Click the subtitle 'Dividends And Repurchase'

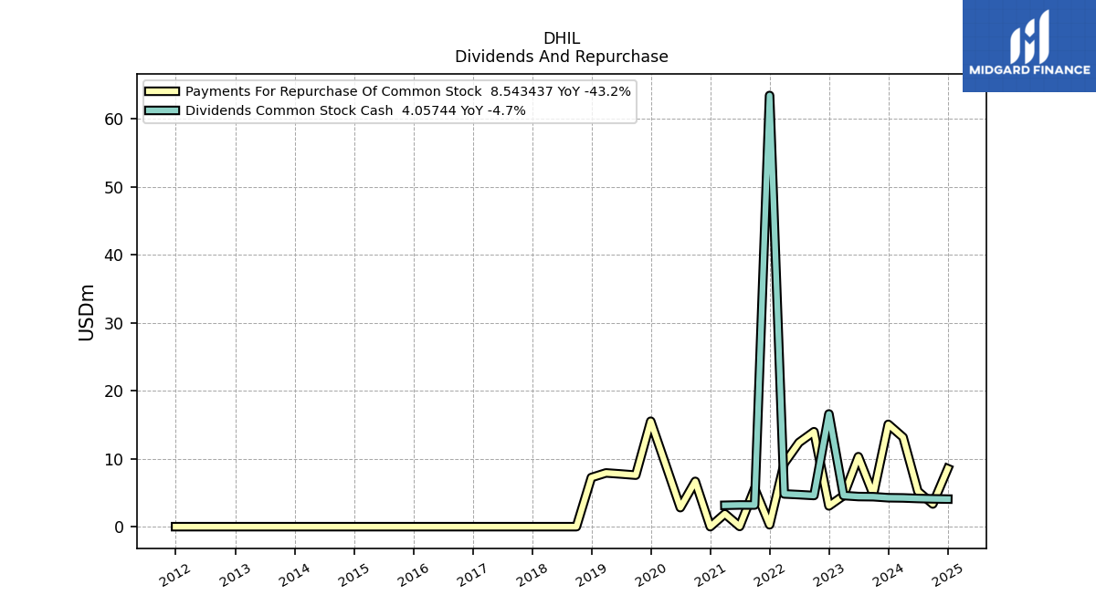(562, 57)
